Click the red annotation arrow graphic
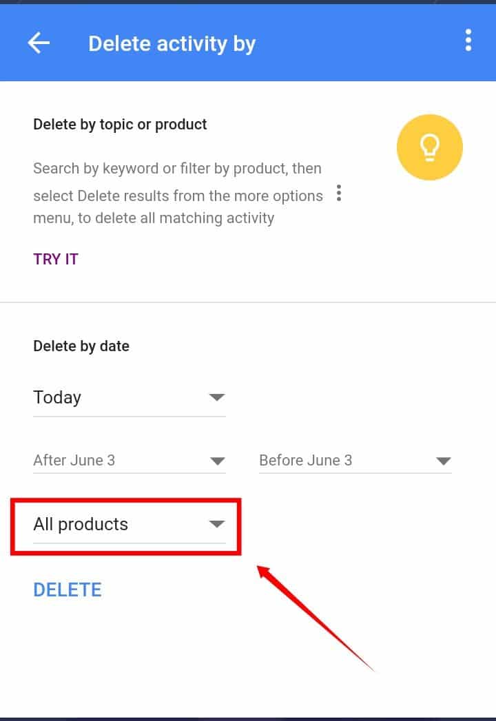 [316, 618]
